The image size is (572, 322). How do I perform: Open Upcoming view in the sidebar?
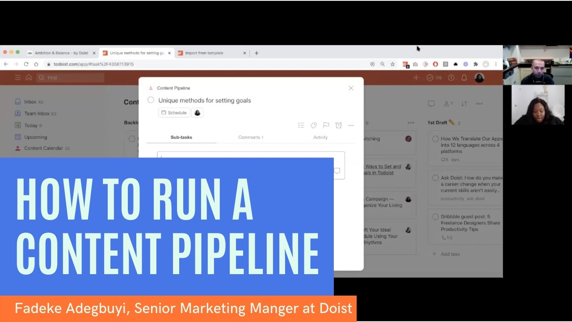31,137
